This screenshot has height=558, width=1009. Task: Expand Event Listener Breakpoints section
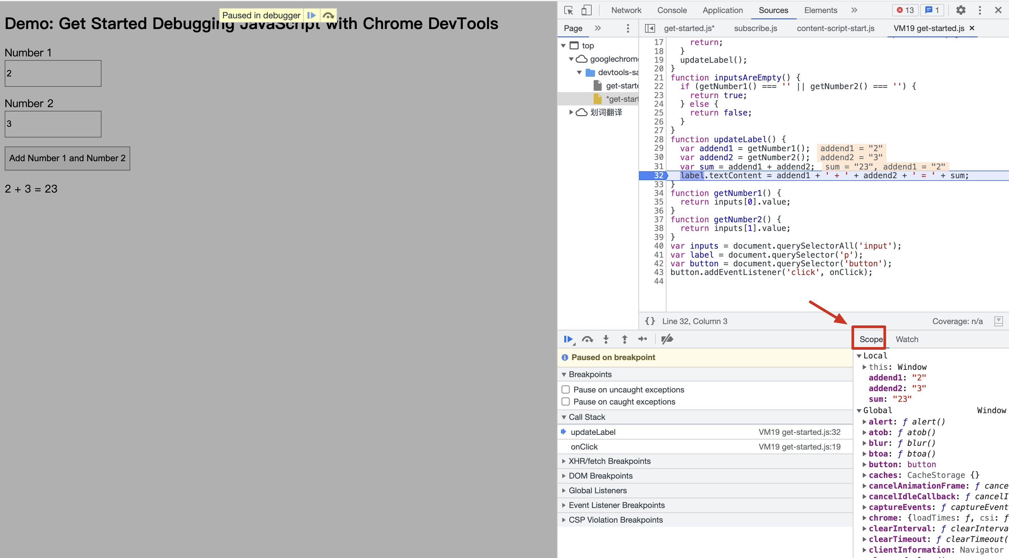(x=616, y=505)
